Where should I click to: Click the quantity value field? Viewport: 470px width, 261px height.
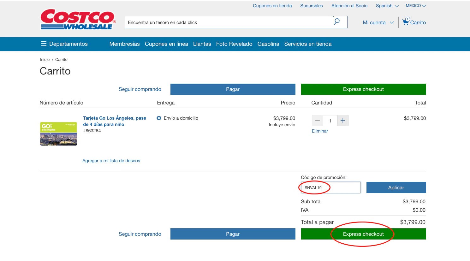point(330,121)
